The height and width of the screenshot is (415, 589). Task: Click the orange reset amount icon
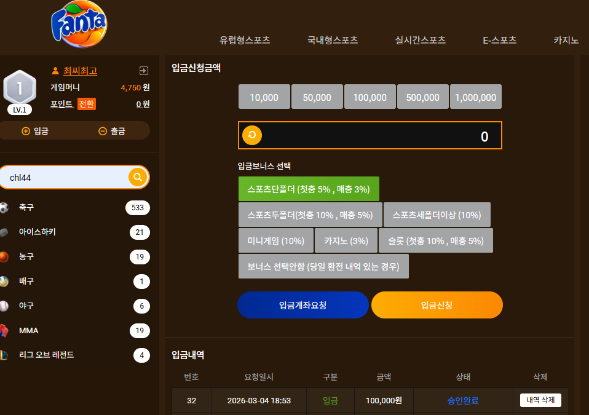pyautogui.click(x=251, y=135)
